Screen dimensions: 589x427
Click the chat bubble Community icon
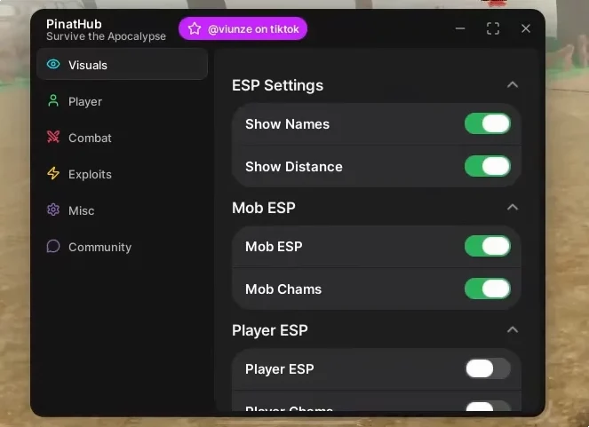tap(53, 246)
